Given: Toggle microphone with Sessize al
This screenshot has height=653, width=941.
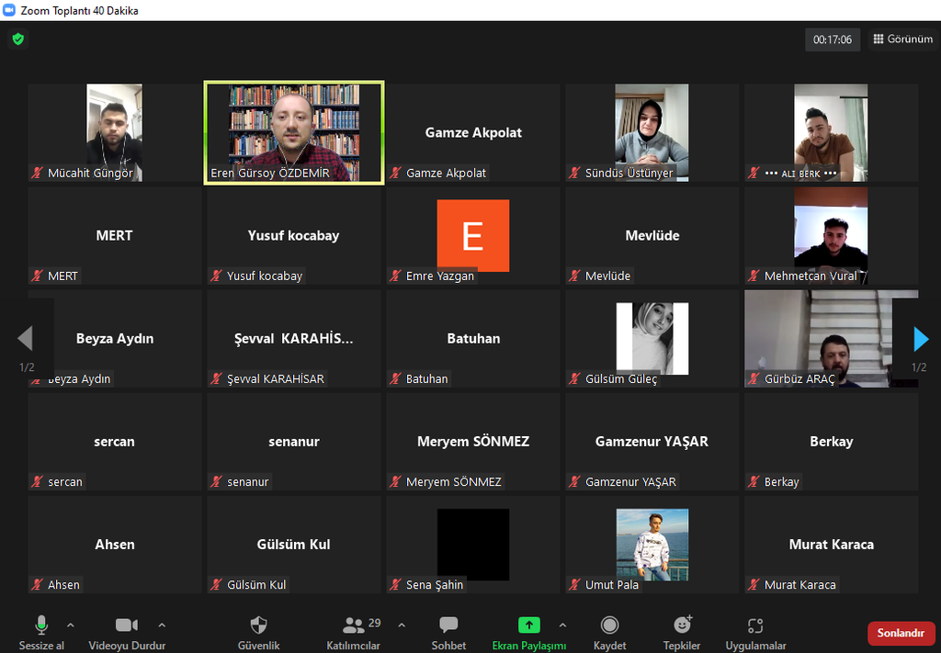Looking at the screenshot, I should coord(41,626).
